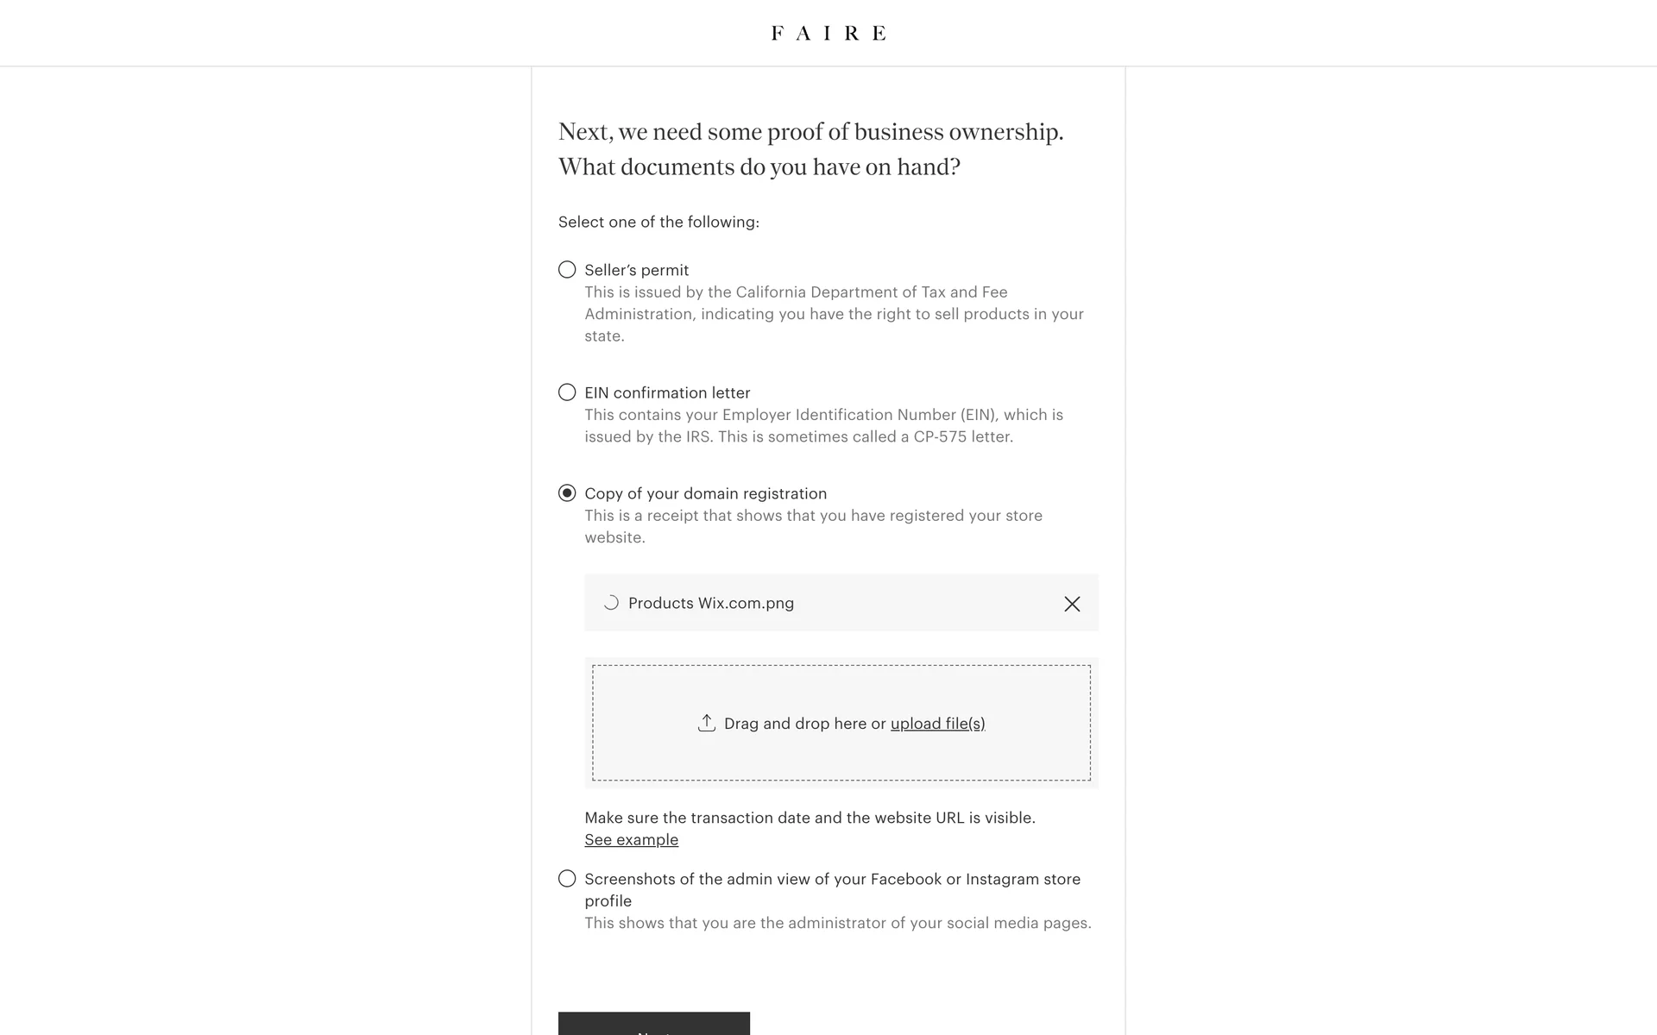Choose the Facebook or Instagram screenshots radio circle
The image size is (1657, 1035).
[567, 879]
